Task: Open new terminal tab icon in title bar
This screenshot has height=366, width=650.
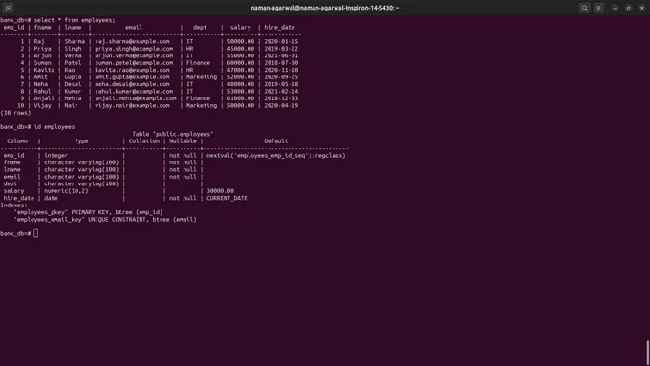Action: [8, 8]
